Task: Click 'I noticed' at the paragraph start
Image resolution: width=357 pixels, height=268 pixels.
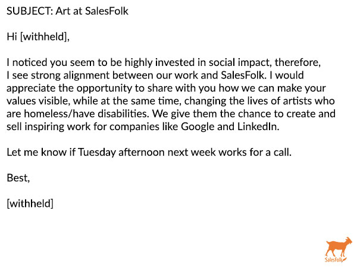Action: pos(26,62)
